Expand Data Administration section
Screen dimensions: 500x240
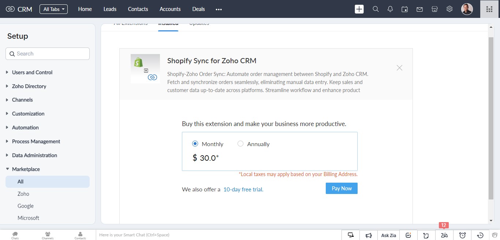pyautogui.click(x=34, y=155)
